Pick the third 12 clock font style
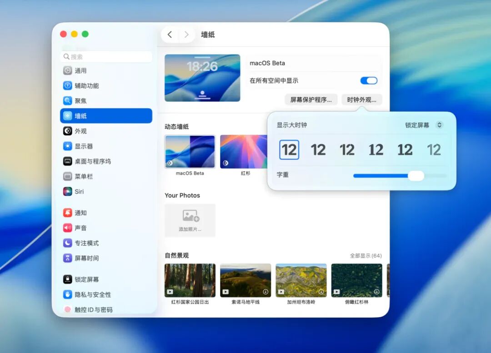The image size is (491, 353). [347, 149]
